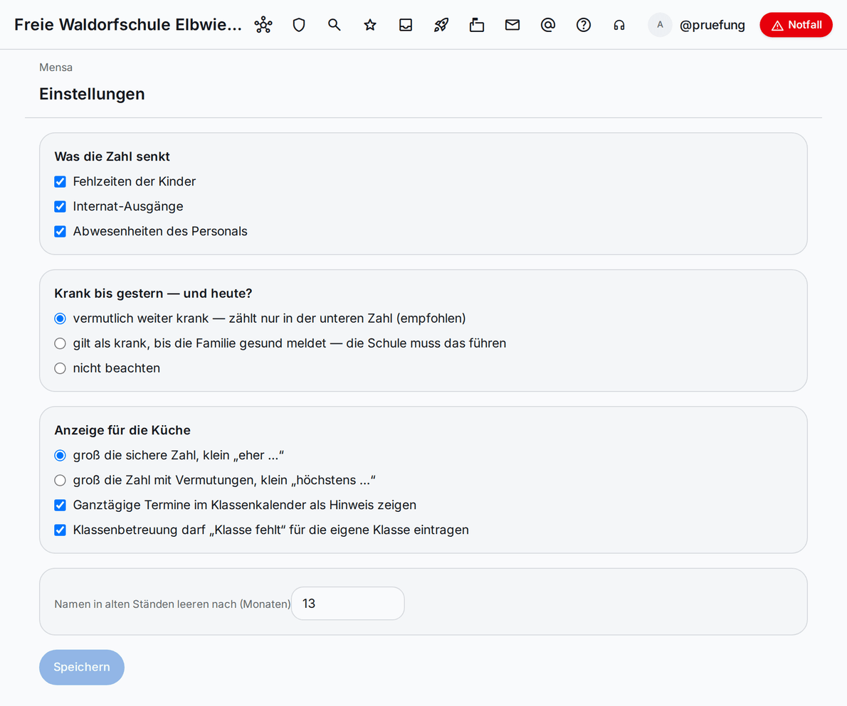Screen dimensions: 847x706
Task: Choose the 'nicht beachten' radio option
Action: [60, 369]
